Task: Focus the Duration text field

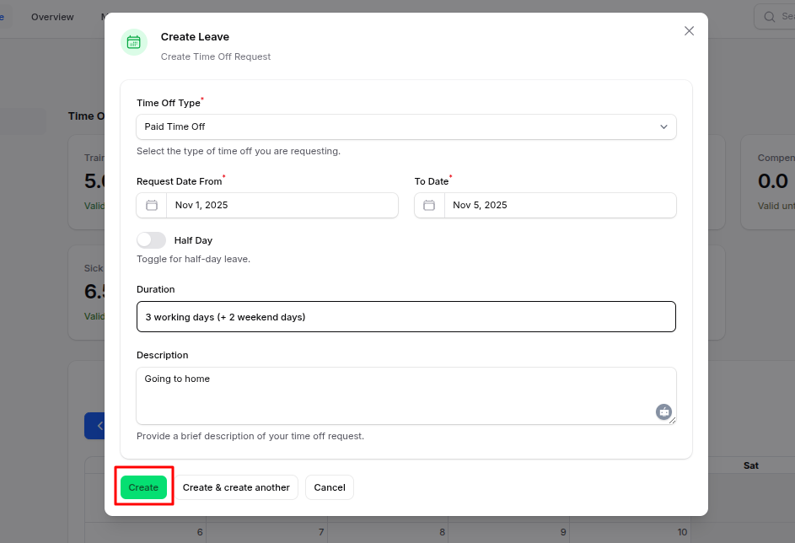Action: (x=406, y=317)
